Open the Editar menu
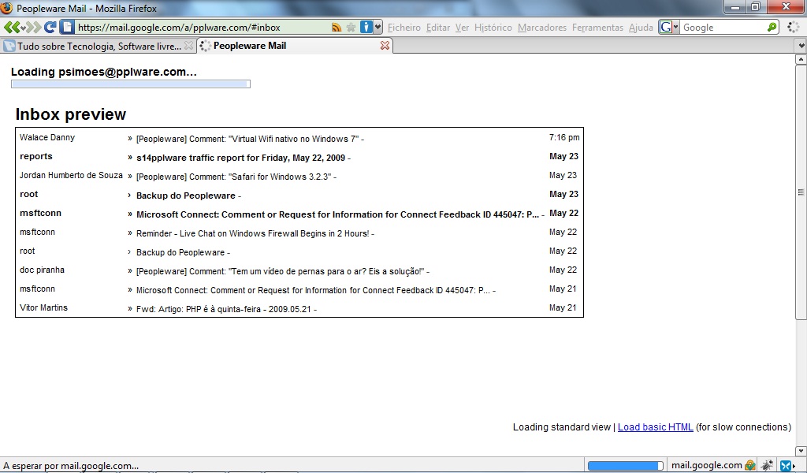The height and width of the screenshot is (473, 807). point(438,28)
